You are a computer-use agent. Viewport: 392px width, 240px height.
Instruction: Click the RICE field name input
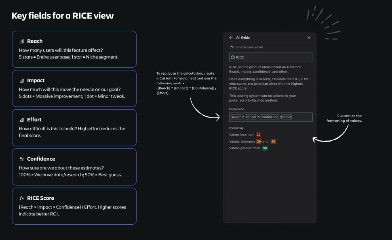pyautogui.click(x=270, y=57)
